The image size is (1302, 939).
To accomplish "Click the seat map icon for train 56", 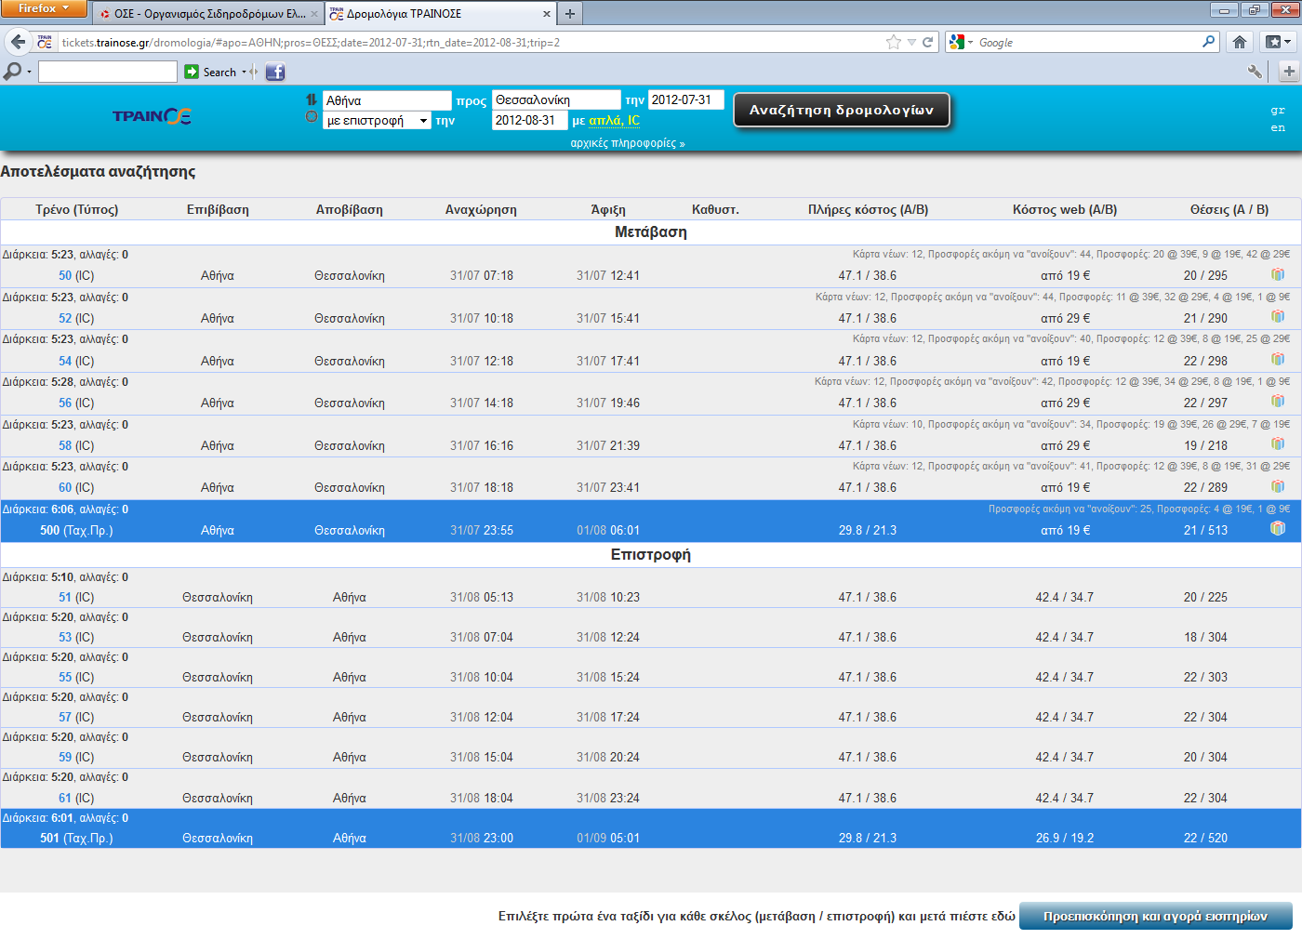I will tap(1278, 401).
